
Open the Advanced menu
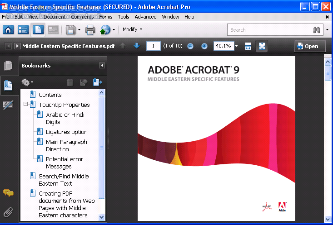[x=145, y=16]
